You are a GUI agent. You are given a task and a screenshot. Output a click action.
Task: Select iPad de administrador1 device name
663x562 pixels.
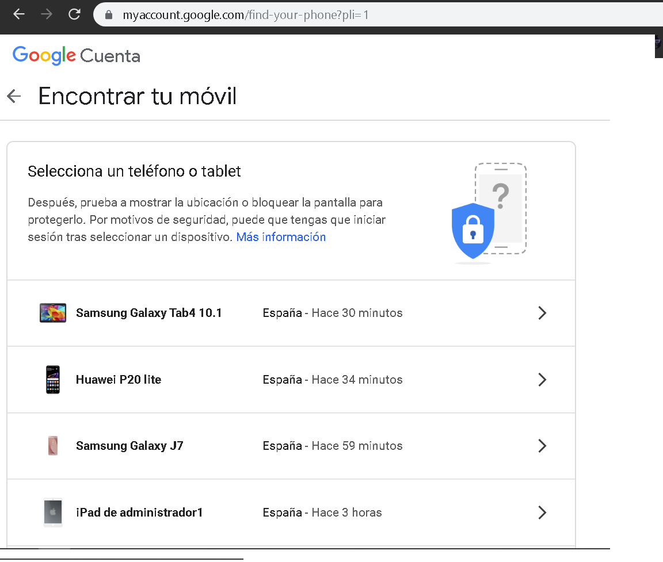[139, 513]
